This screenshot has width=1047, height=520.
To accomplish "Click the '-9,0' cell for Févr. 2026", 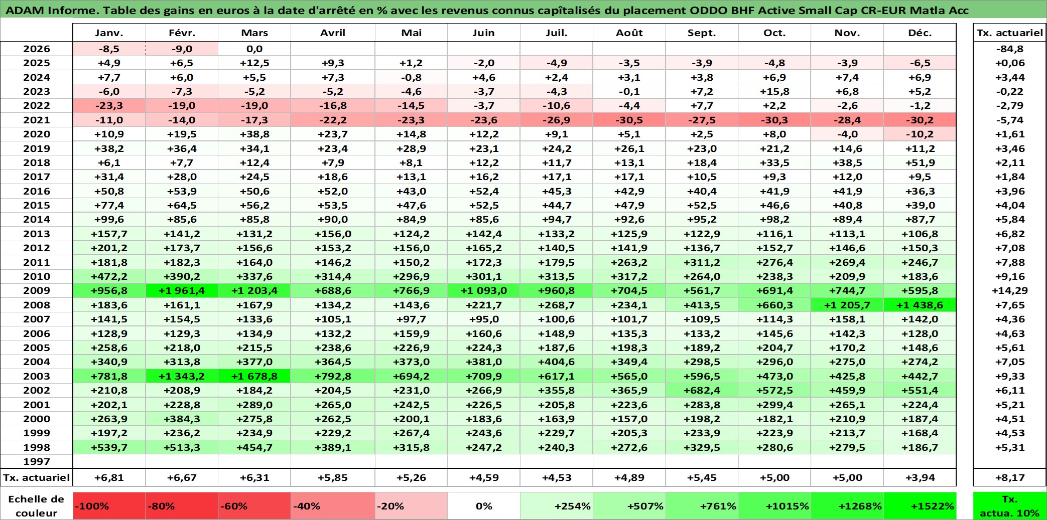I will pyautogui.click(x=182, y=49).
